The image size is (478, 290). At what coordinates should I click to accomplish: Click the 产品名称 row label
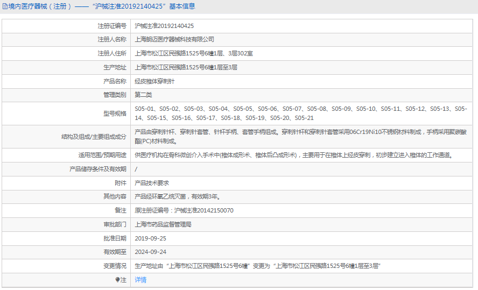115,81
